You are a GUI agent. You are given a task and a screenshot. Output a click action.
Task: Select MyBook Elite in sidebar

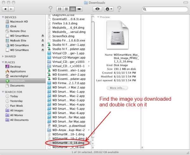[16, 40]
